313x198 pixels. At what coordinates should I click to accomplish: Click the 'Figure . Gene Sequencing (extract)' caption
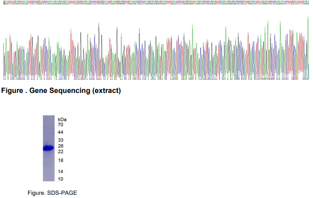tap(61, 91)
